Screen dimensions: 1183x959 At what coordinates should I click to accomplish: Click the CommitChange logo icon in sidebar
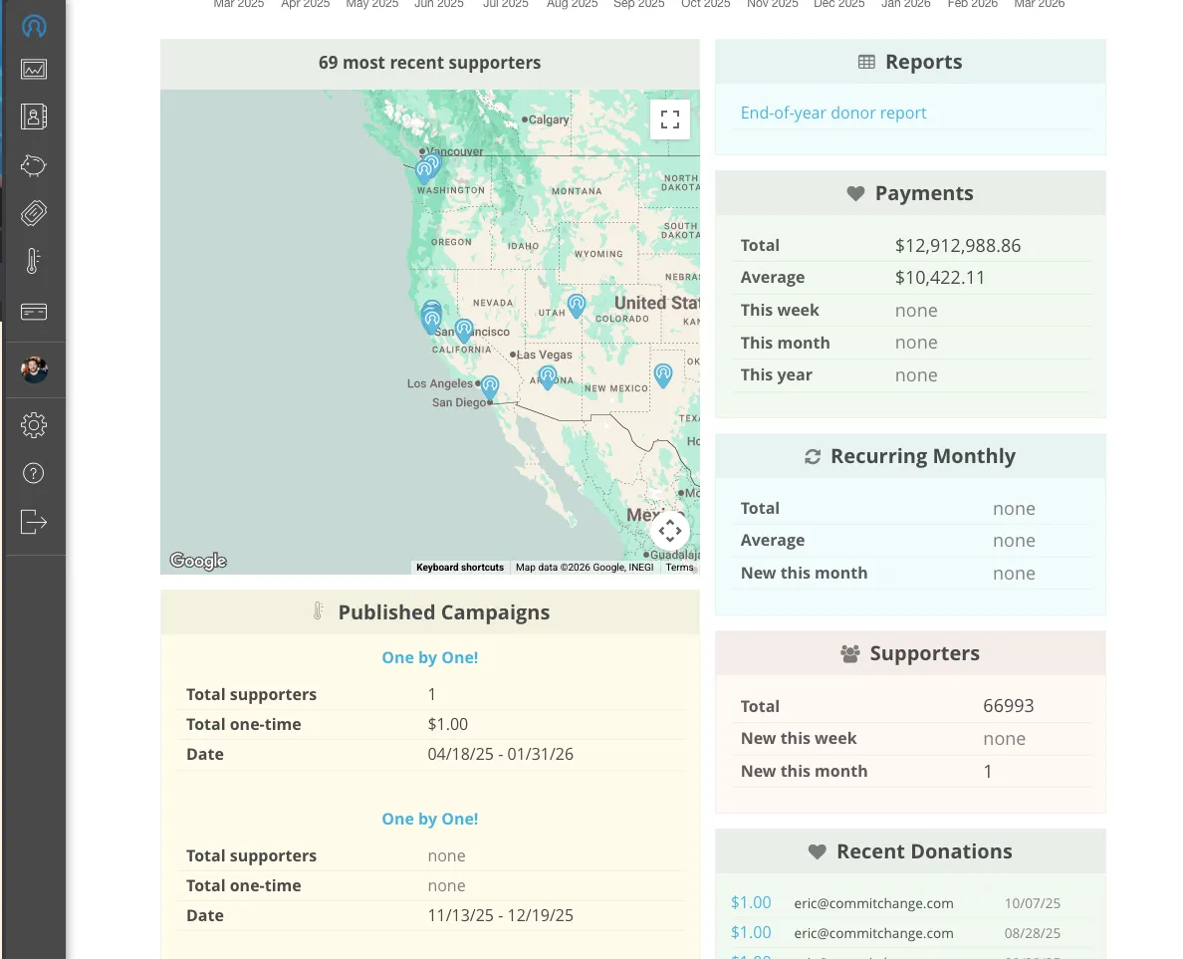[x=34, y=26]
